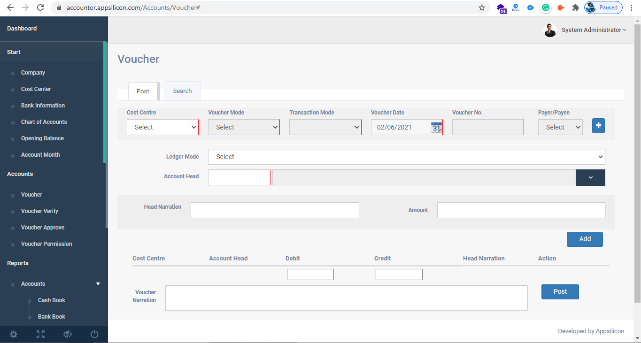The image size is (641, 343).
Task: Open Chart of Accounts from sidebar
Action: click(x=44, y=122)
